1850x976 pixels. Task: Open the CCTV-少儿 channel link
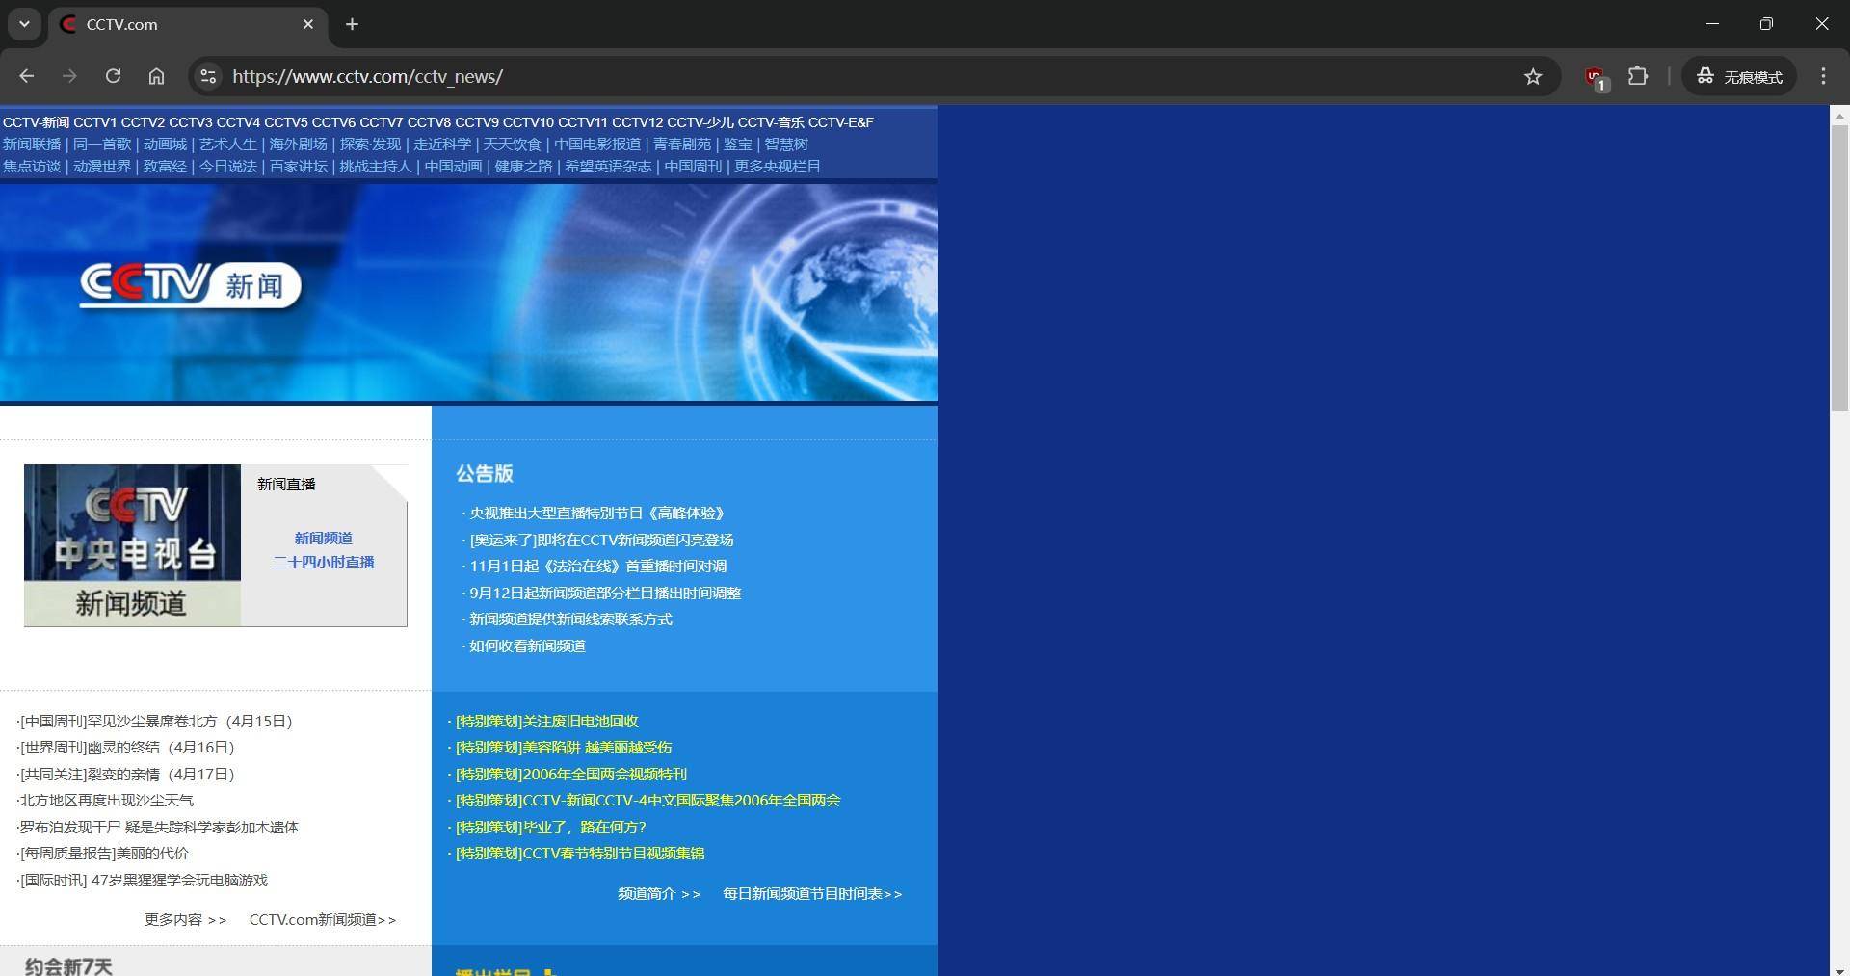tap(700, 122)
